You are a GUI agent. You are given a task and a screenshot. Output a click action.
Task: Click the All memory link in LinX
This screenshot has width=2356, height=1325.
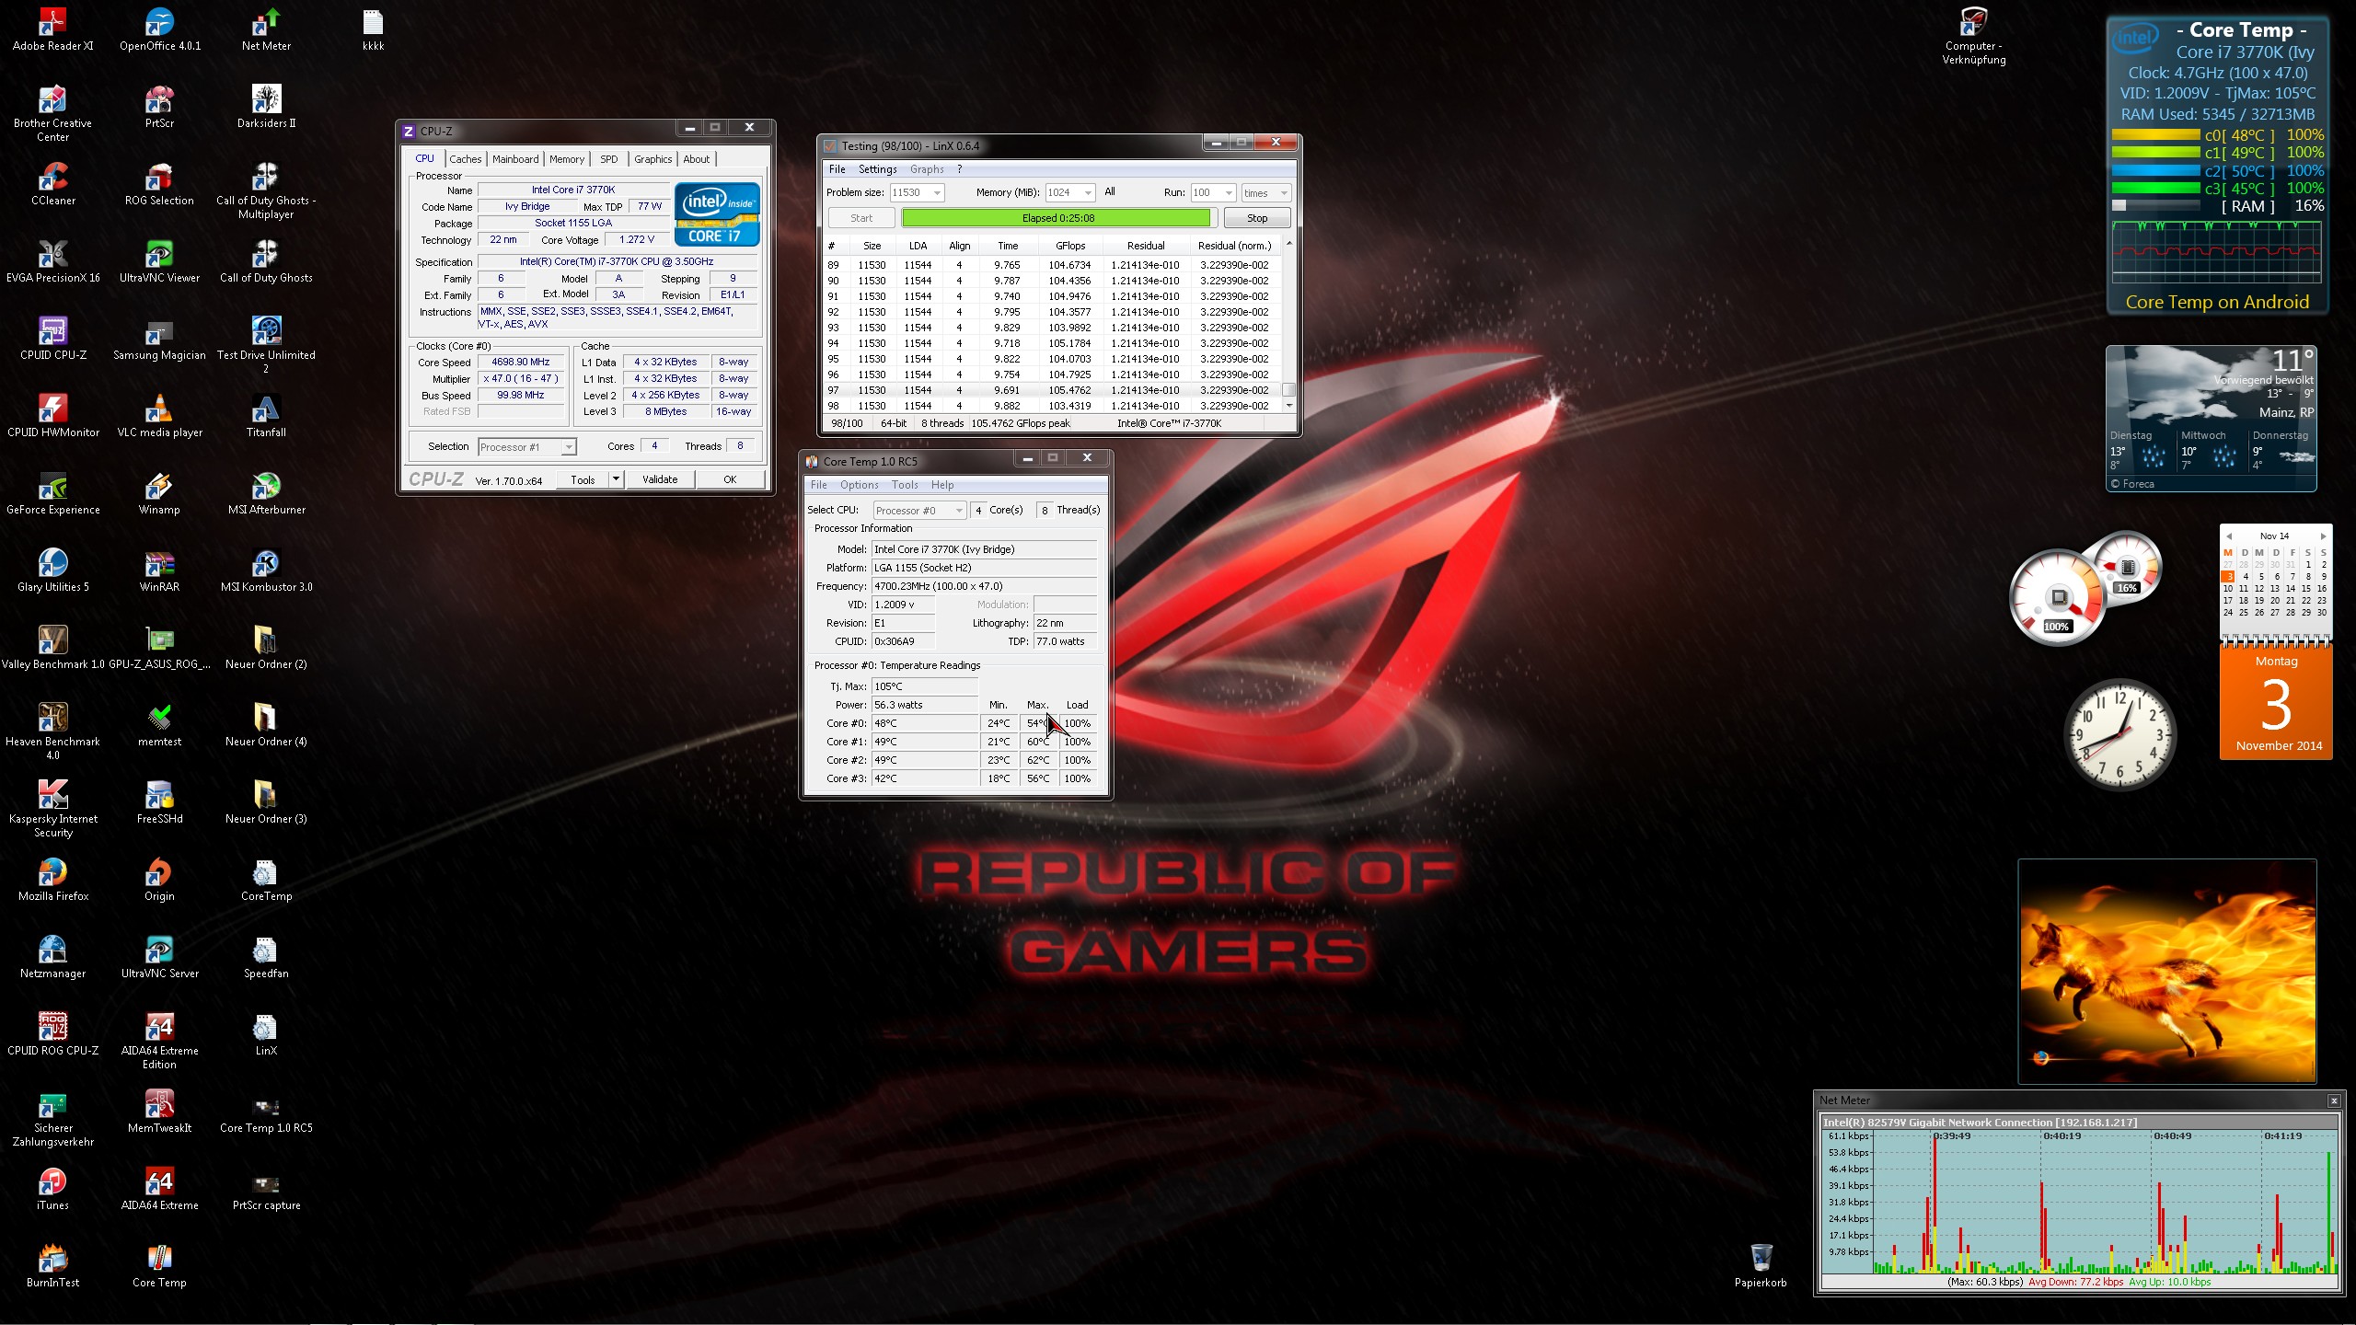1110,191
